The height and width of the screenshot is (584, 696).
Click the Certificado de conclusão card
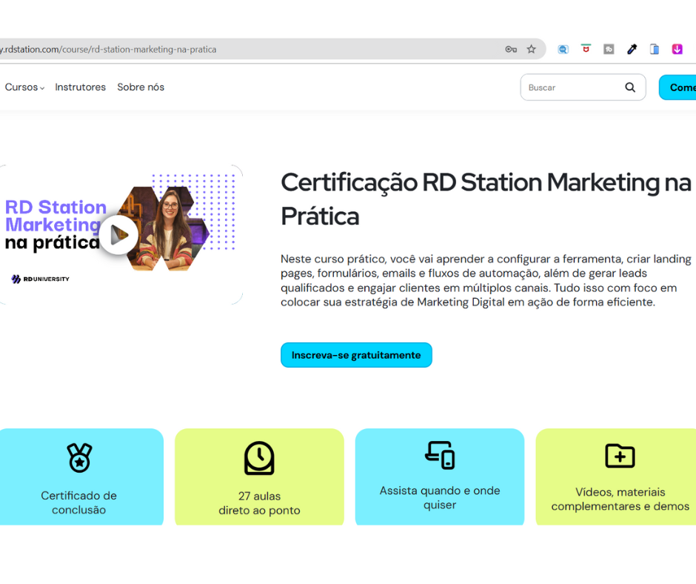79,477
